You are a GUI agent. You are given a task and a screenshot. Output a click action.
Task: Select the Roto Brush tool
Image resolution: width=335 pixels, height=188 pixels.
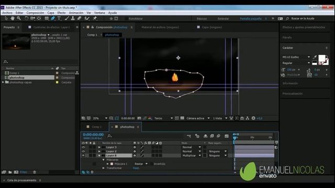point(87,19)
